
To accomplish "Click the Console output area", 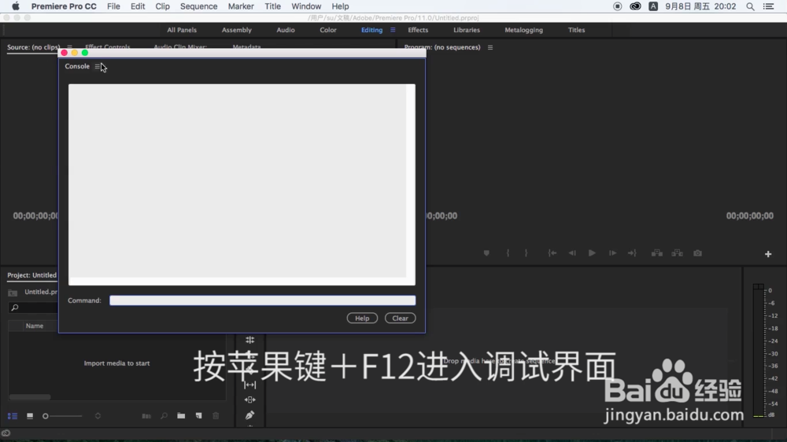I will coord(242,185).
